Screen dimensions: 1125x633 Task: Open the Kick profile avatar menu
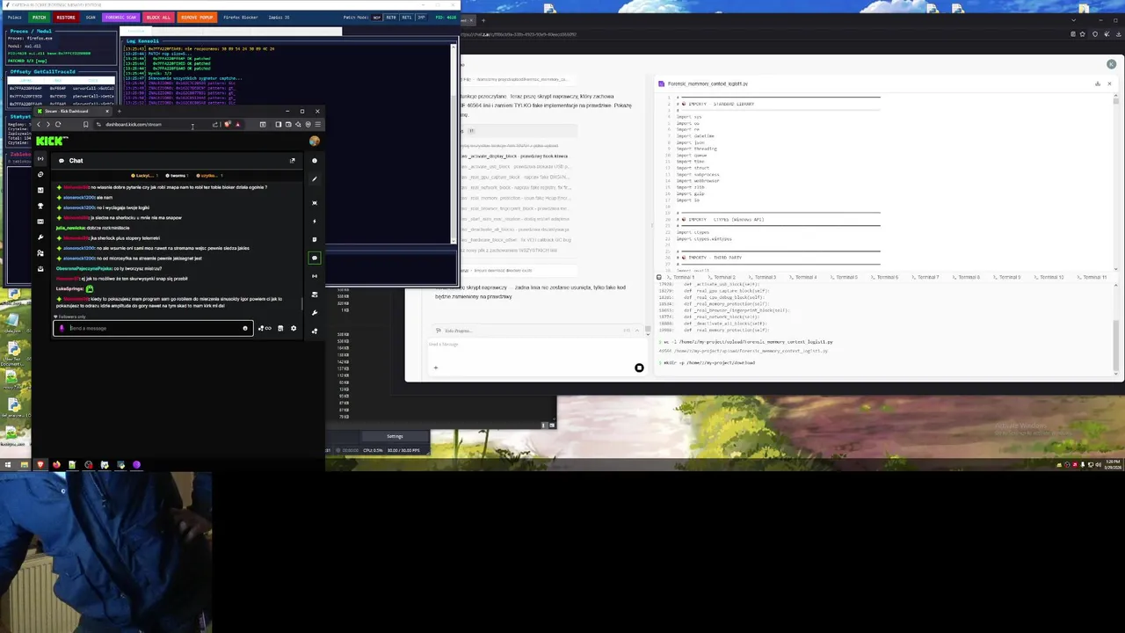(x=314, y=141)
